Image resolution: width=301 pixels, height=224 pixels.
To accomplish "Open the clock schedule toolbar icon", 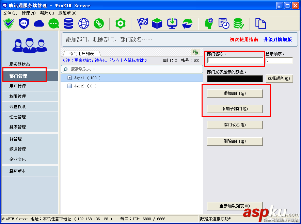I will [223, 23].
